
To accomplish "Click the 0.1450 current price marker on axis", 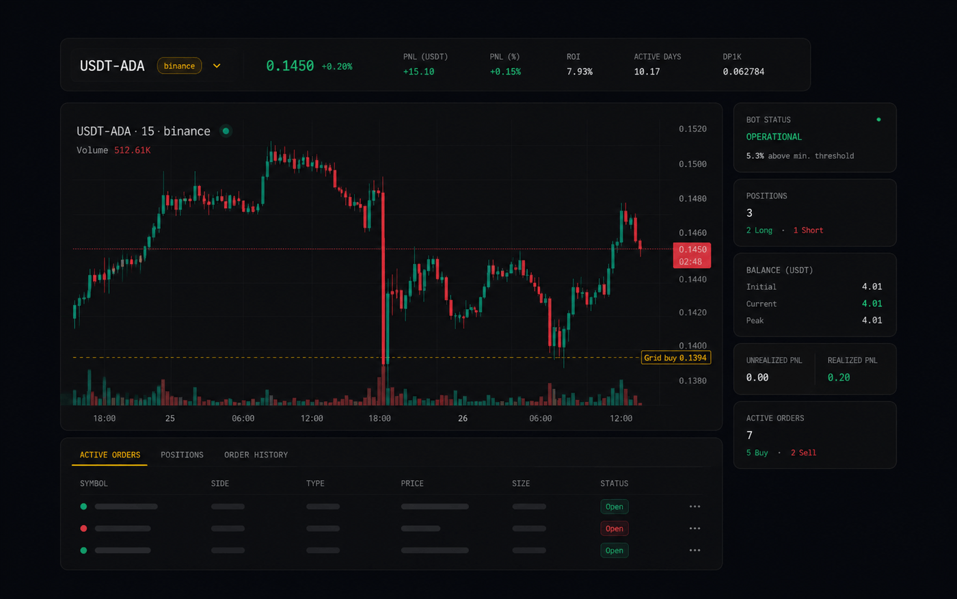I will click(x=692, y=255).
